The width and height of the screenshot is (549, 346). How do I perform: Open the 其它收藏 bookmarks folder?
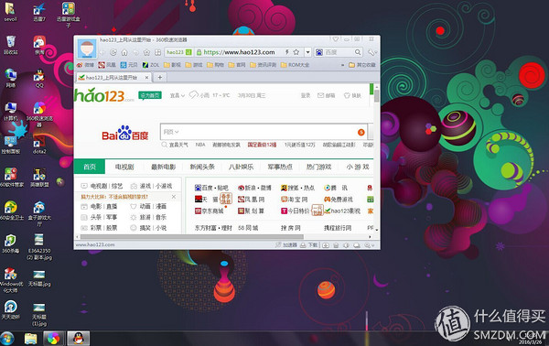coord(362,65)
